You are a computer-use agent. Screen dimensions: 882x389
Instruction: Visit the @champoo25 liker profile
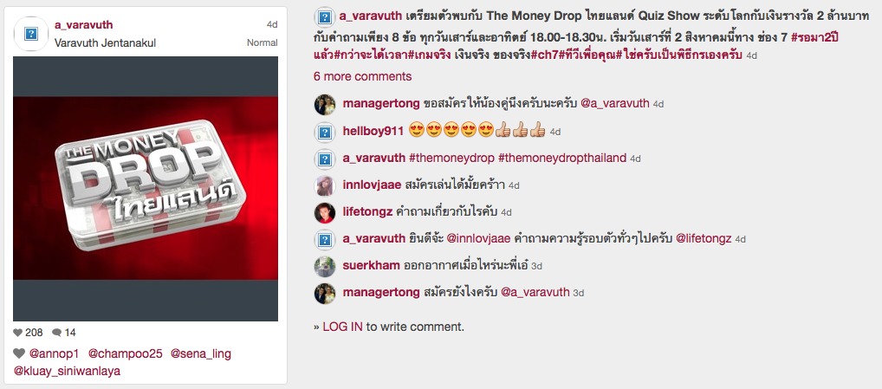tap(126, 354)
